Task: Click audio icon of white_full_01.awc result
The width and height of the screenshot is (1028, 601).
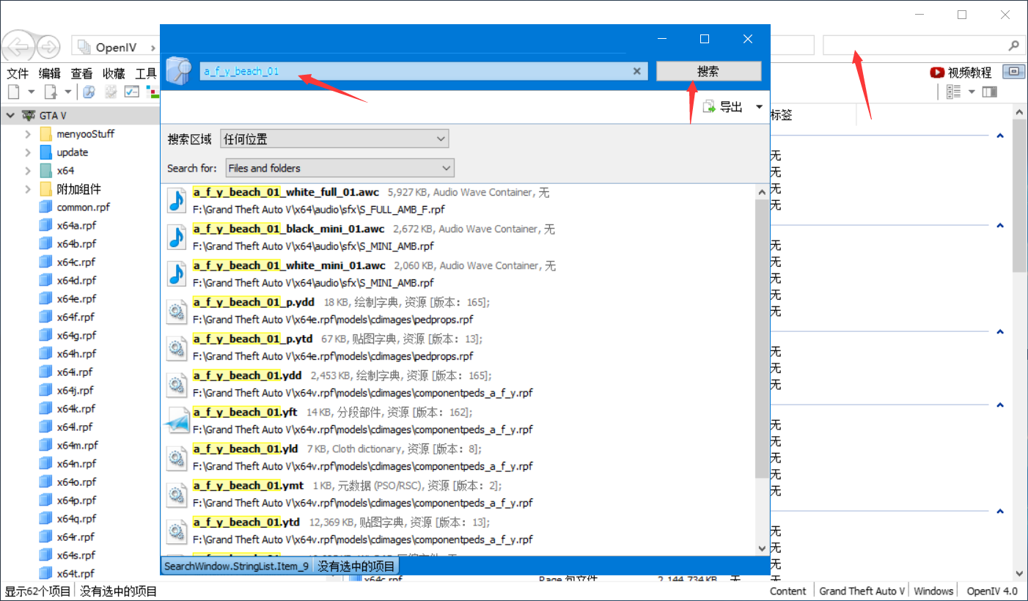Action: pyautogui.click(x=177, y=201)
